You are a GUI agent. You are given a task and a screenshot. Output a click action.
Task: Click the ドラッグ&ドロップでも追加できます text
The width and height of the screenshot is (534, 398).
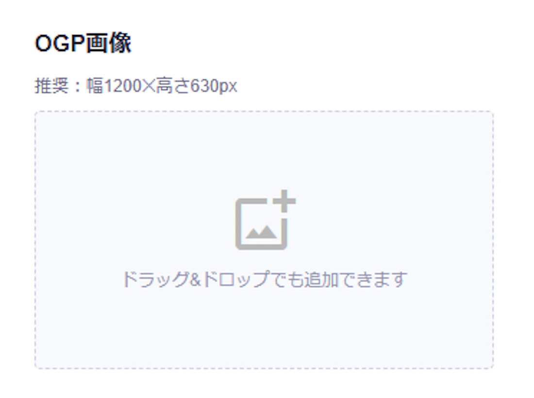[x=265, y=279]
